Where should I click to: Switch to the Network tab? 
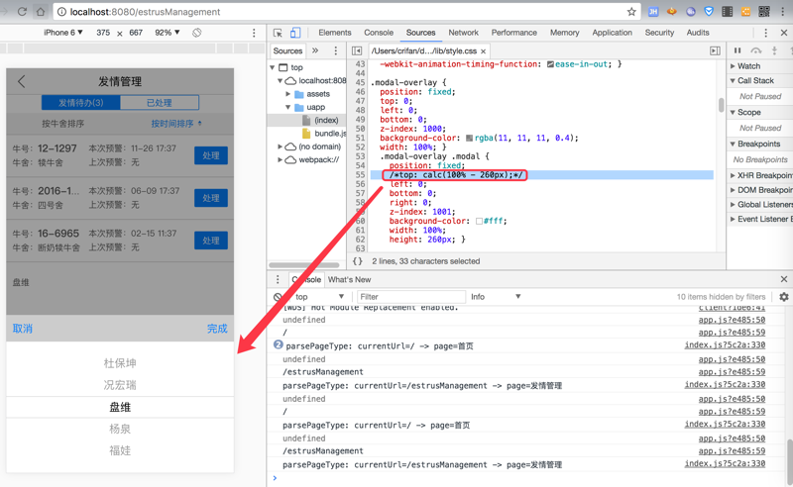tap(463, 33)
